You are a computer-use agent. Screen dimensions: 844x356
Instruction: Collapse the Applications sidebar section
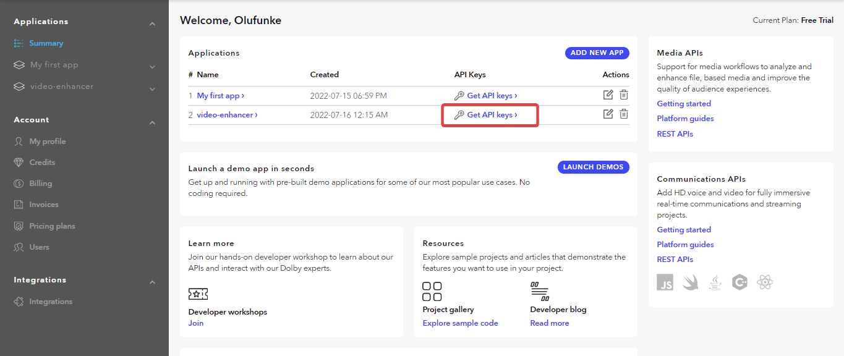pos(152,24)
